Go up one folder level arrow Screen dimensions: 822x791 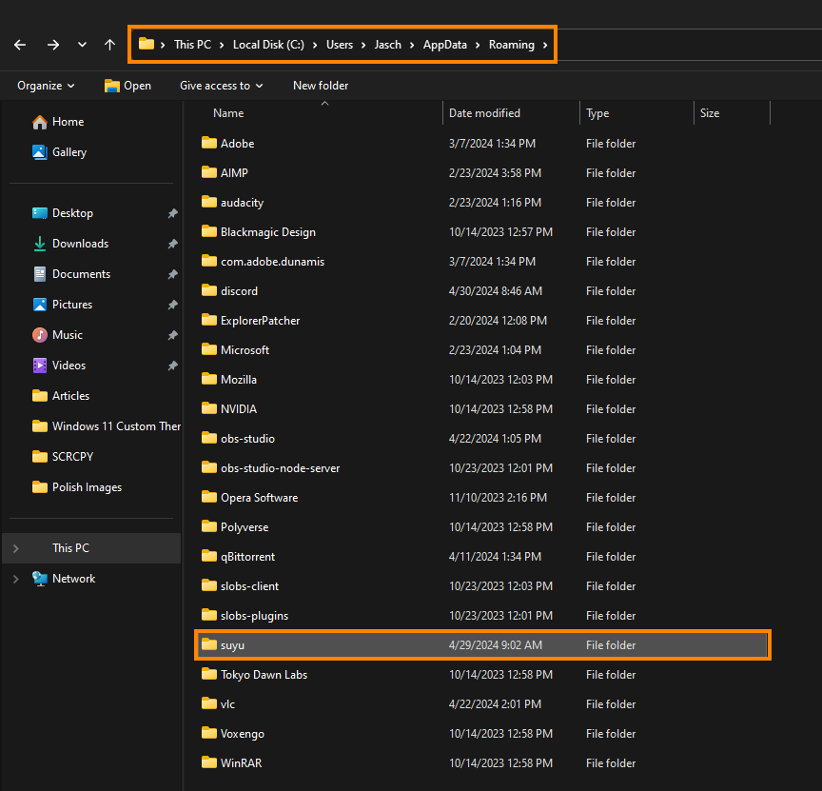[109, 45]
